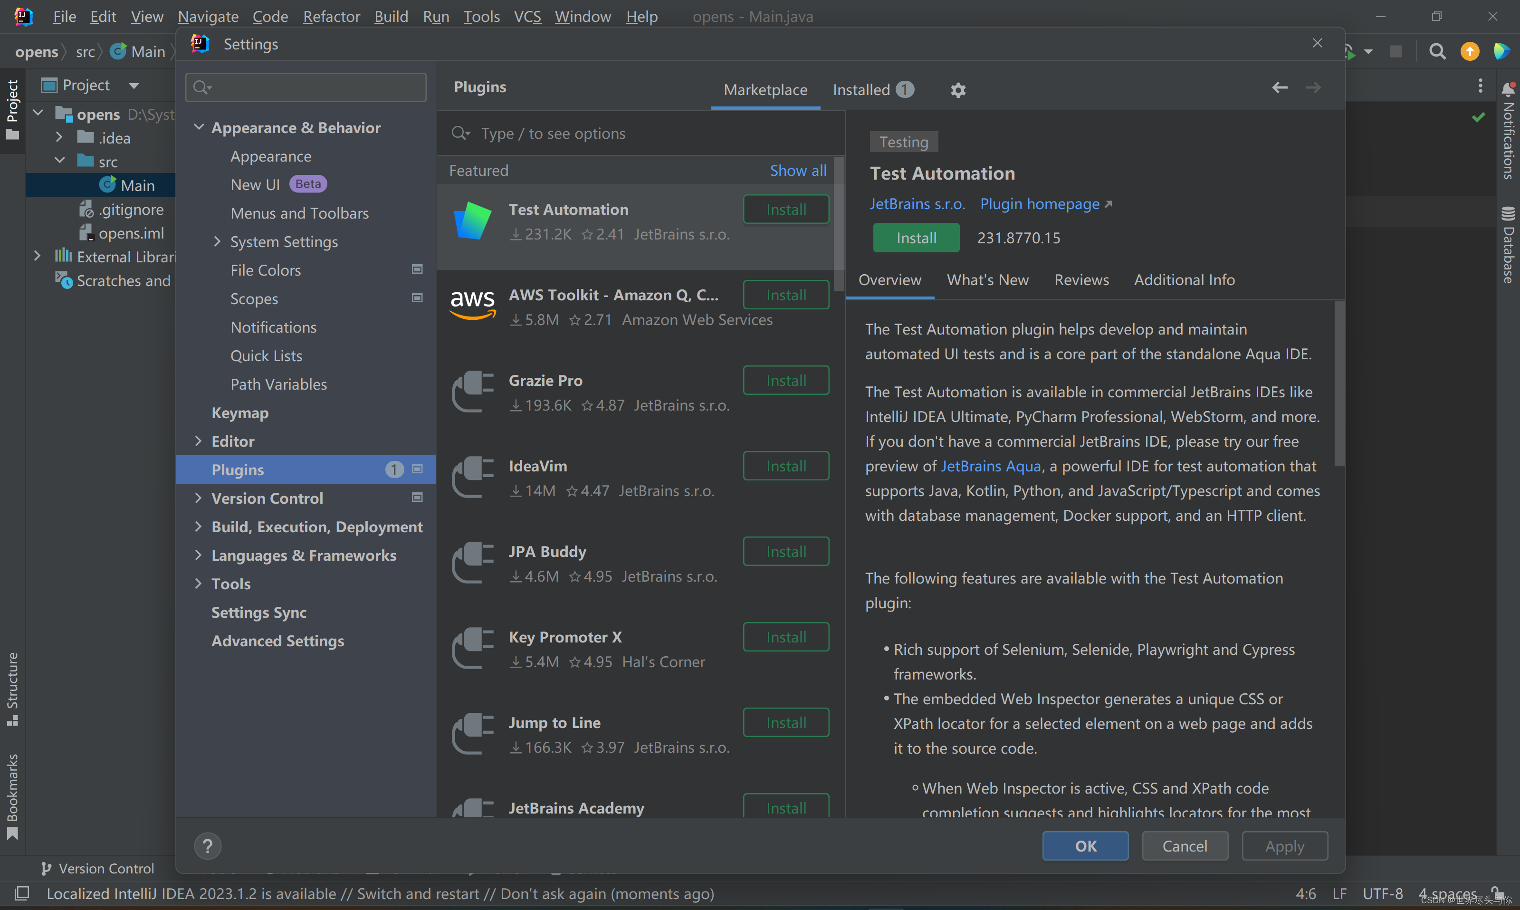Image resolution: width=1520 pixels, height=910 pixels.
Task: Click the forward arrow in Settings
Action: (1313, 88)
